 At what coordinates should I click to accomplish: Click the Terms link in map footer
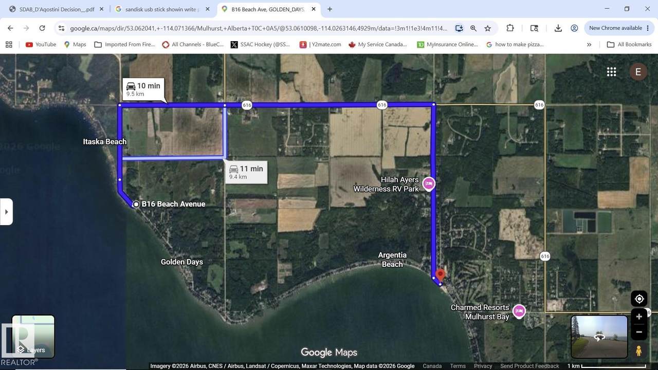point(458,366)
